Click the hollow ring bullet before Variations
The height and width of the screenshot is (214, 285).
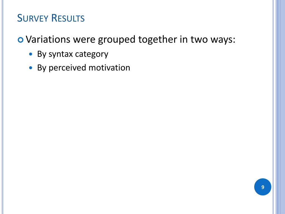click(x=21, y=40)
